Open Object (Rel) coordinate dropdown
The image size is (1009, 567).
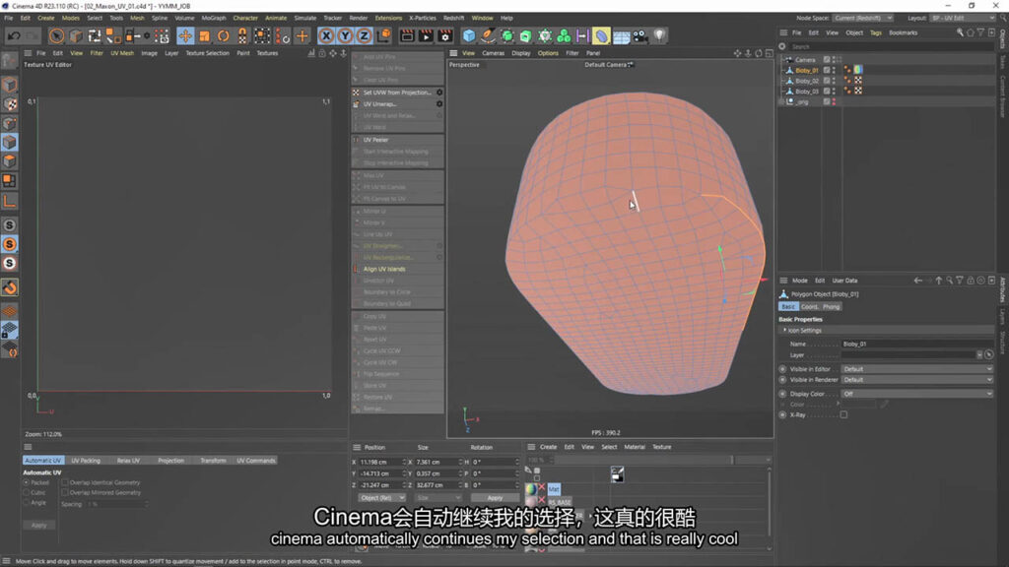(x=381, y=497)
